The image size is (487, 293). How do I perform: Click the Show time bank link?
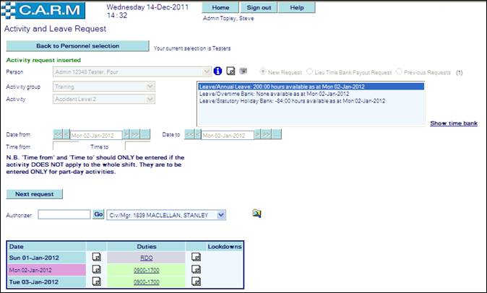(x=453, y=123)
